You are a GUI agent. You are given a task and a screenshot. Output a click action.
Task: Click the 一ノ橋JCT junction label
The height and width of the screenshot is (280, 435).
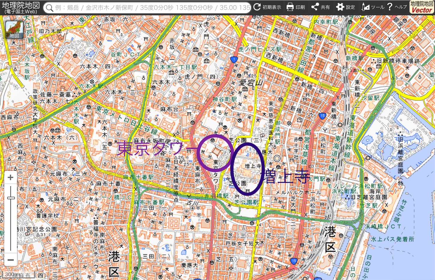(119, 197)
